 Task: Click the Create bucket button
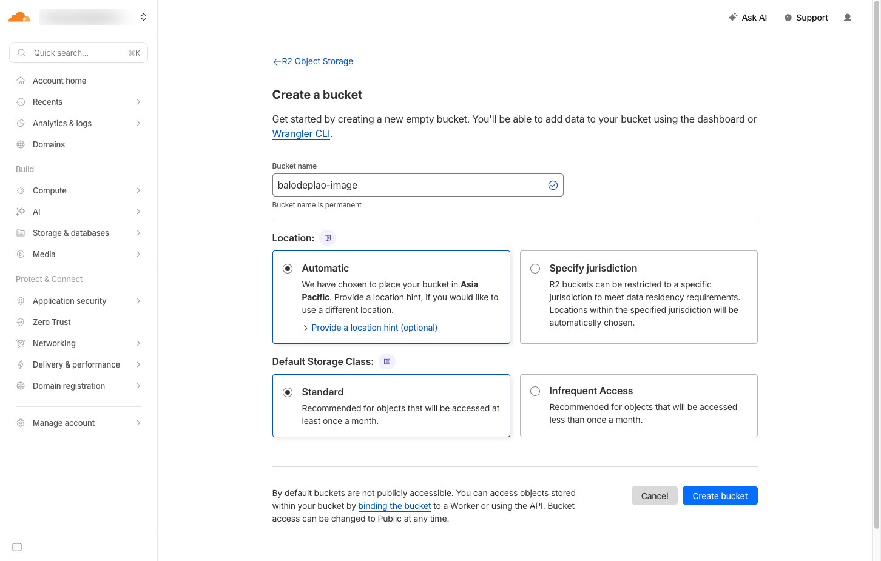click(720, 495)
